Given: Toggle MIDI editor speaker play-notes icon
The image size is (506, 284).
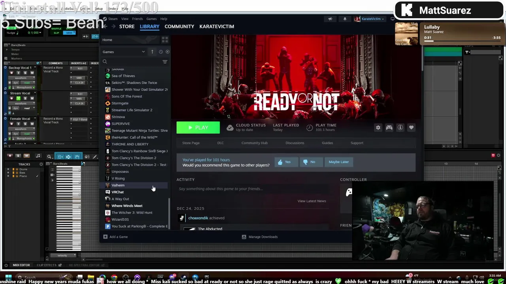Looking at the screenshot, I should click(87, 157).
